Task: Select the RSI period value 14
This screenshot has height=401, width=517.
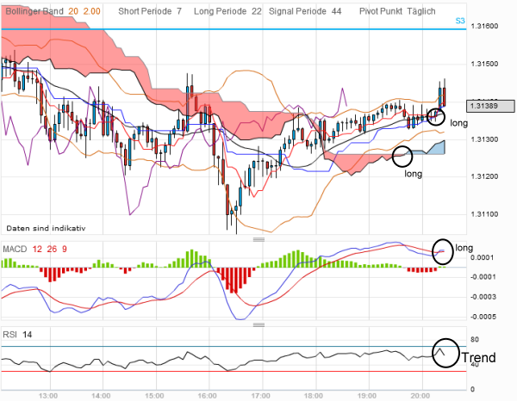Action: pyautogui.click(x=27, y=335)
